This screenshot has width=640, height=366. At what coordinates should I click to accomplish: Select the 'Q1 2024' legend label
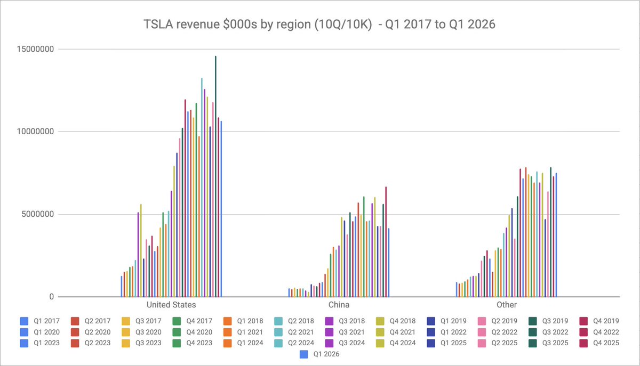click(250, 343)
